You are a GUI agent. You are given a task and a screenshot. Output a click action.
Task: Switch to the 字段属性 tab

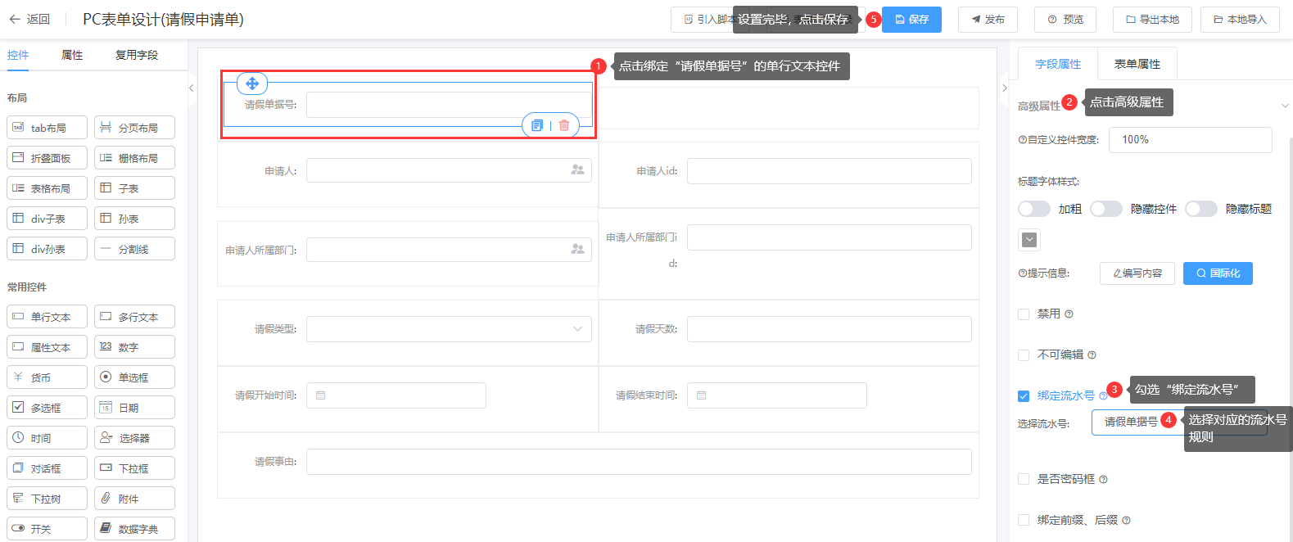point(1058,64)
